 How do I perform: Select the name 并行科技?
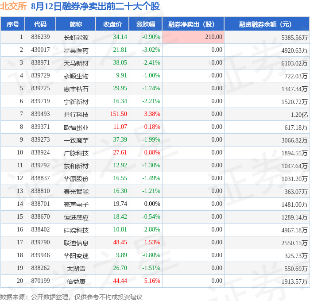[x=76, y=115]
